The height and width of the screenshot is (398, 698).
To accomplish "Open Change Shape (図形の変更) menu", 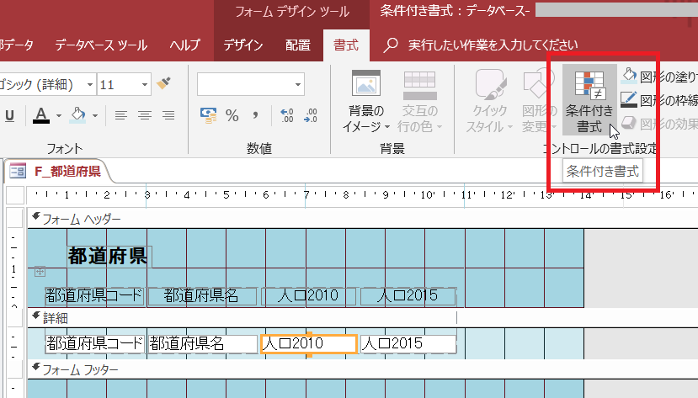I will point(539,100).
